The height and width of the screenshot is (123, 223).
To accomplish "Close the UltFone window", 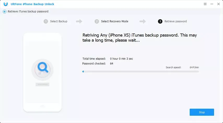I will (219, 4).
